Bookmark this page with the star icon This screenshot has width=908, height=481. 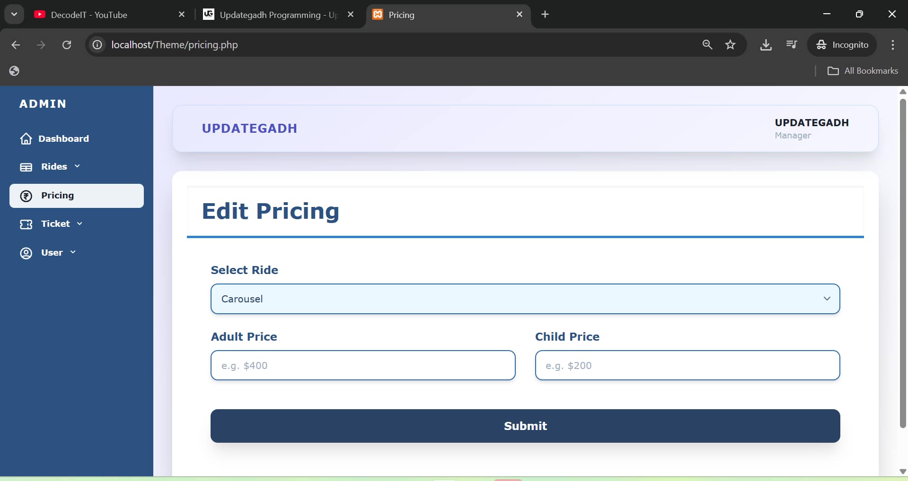pos(730,45)
